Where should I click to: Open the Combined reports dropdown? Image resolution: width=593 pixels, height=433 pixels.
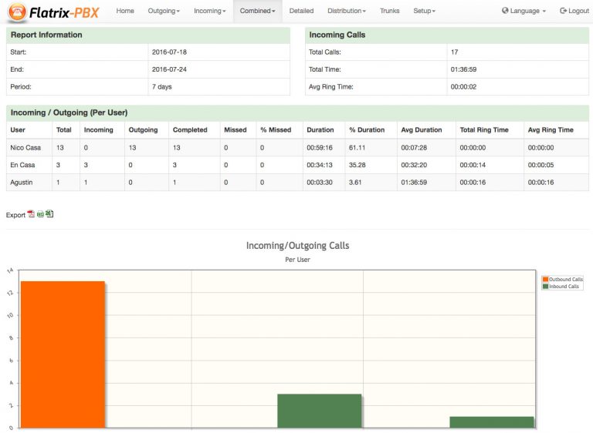pos(257,11)
